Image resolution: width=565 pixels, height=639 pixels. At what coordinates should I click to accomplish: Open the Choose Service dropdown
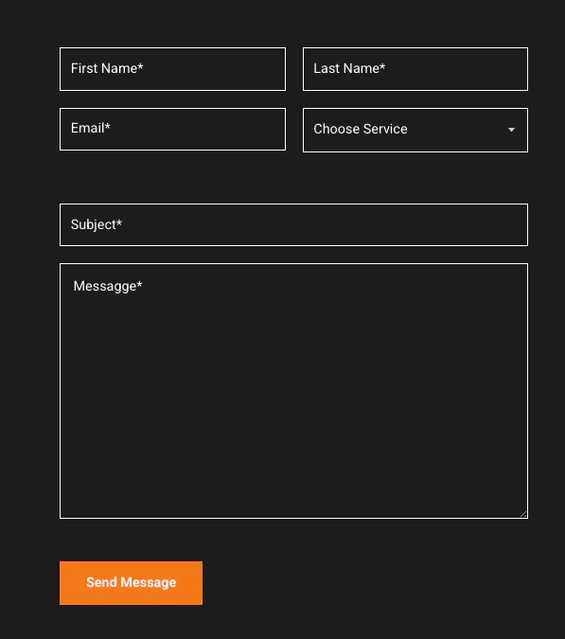(x=415, y=130)
